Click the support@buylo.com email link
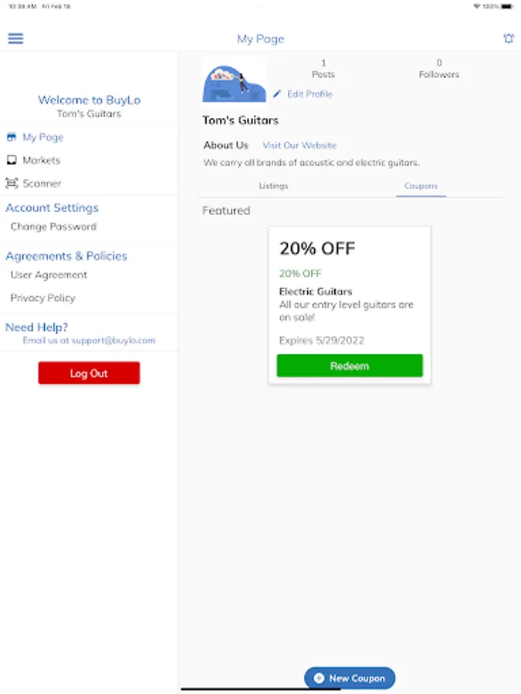Image resolution: width=521 pixels, height=694 pixels. 89,340
